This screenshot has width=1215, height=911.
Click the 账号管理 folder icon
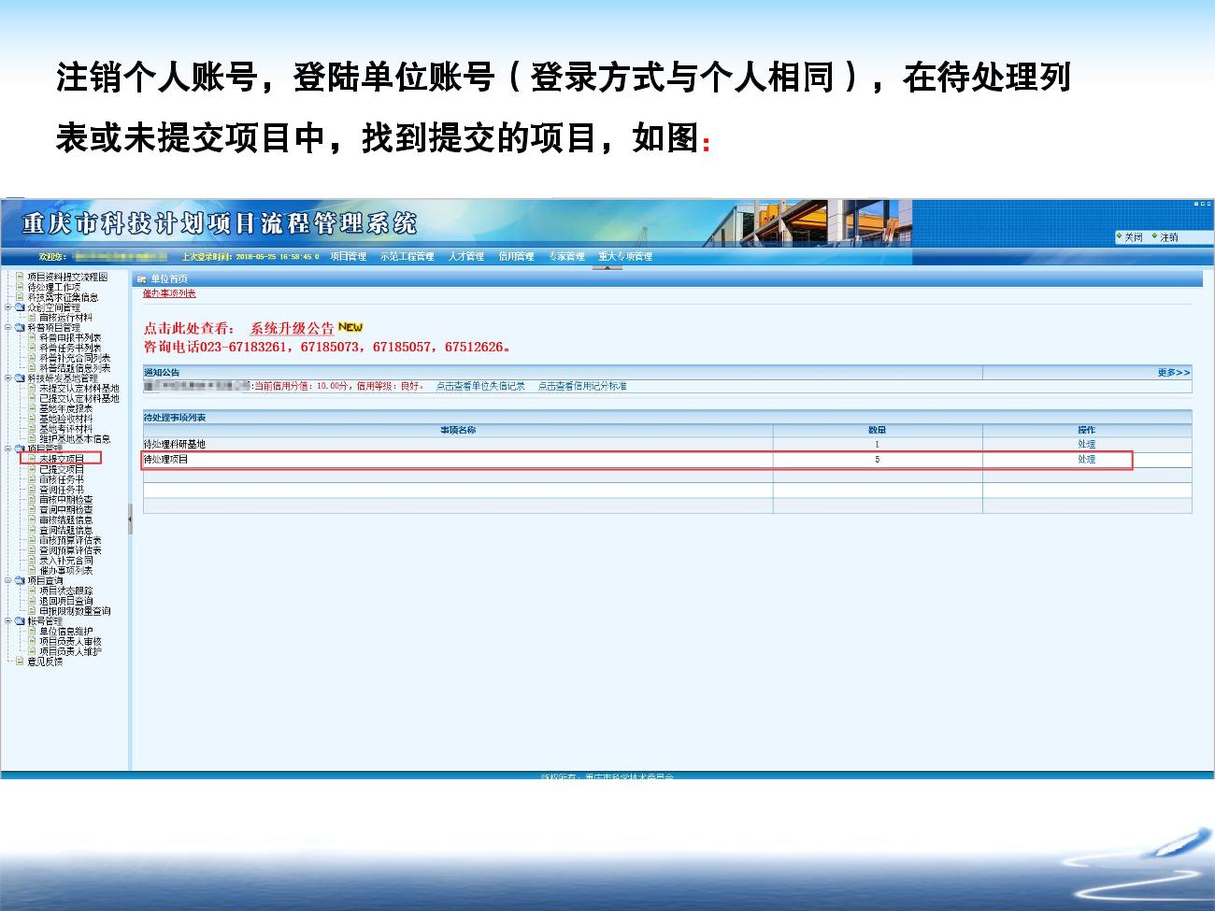20,621
